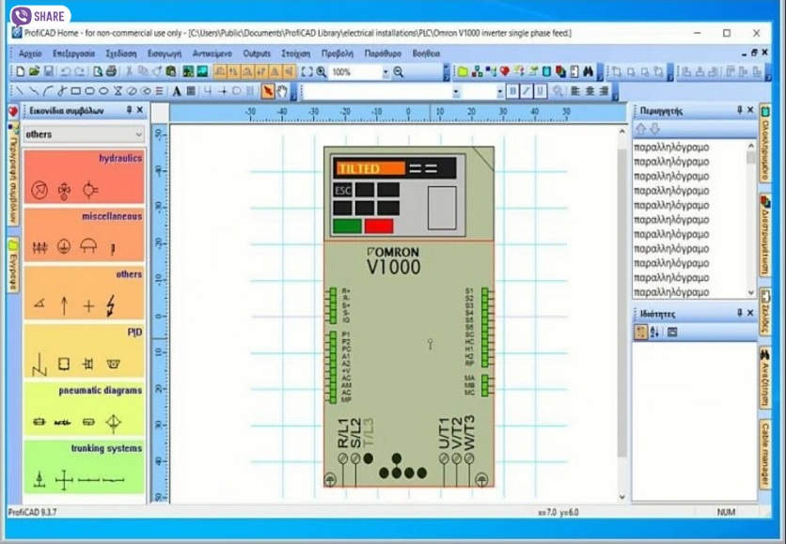Select the Text tool (A icon)
Image resolution: width=786 pixels, height=544 pixels.
pos(177,91)
